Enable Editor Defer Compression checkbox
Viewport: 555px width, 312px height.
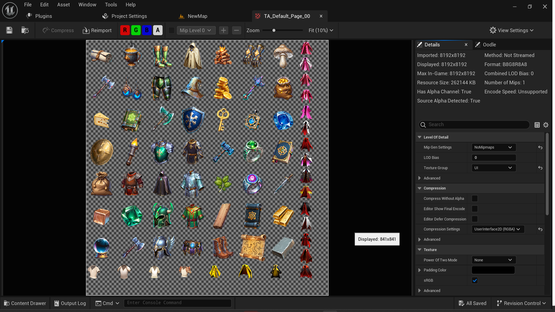click(475, 219)
